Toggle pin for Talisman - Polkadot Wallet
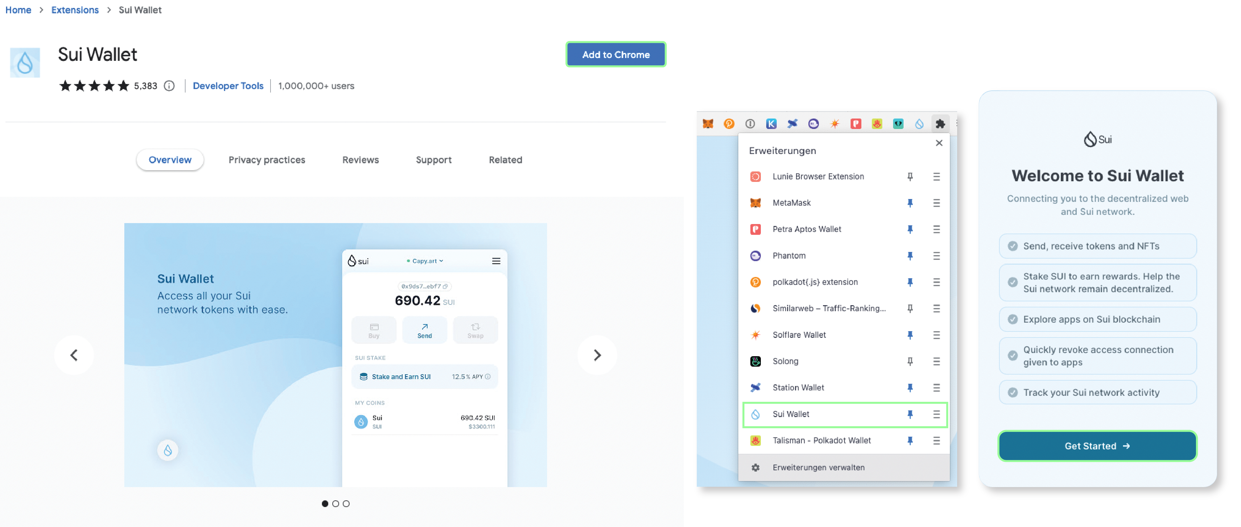 click(910, 441)
